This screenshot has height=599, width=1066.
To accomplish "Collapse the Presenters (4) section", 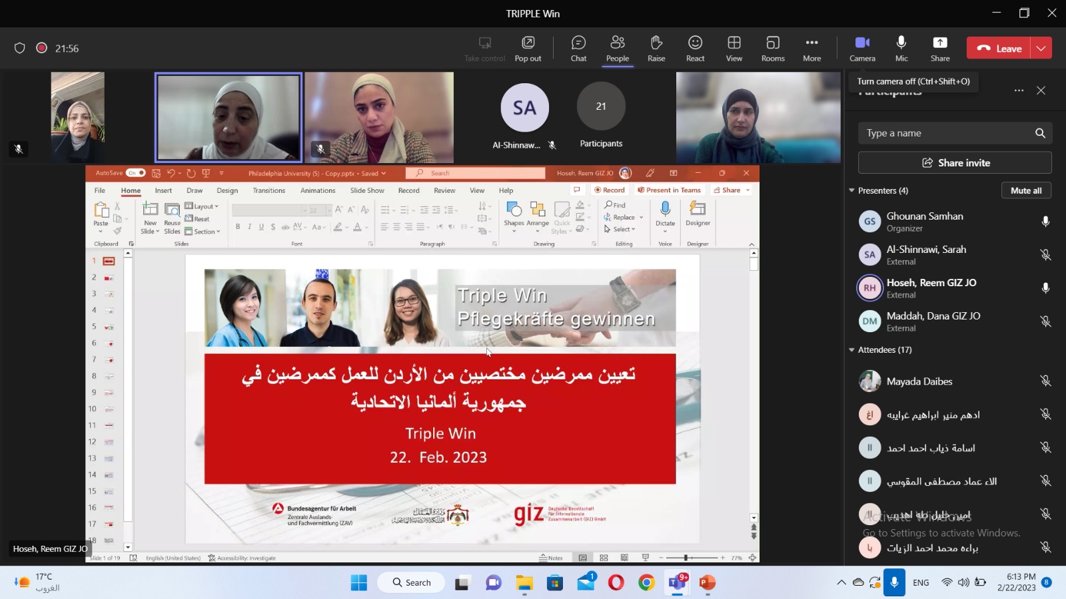I will tap(851, 191).
